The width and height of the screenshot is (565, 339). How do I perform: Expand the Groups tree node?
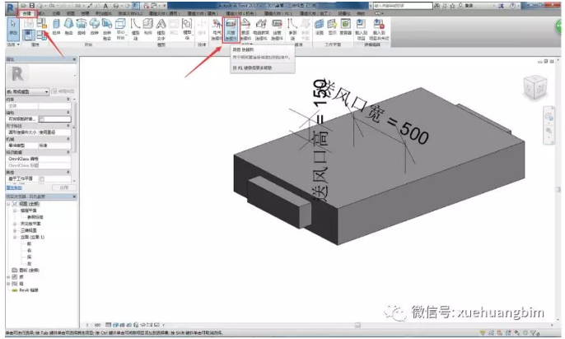[8, 284]
